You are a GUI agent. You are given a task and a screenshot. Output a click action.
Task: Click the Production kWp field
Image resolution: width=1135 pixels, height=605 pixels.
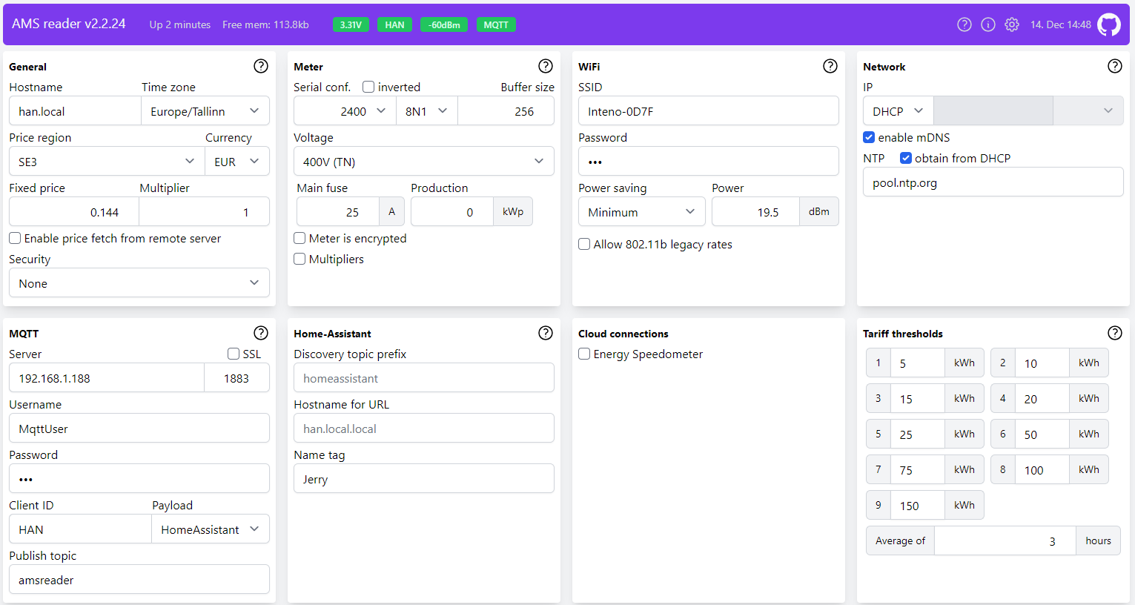[x=452, y=212]
